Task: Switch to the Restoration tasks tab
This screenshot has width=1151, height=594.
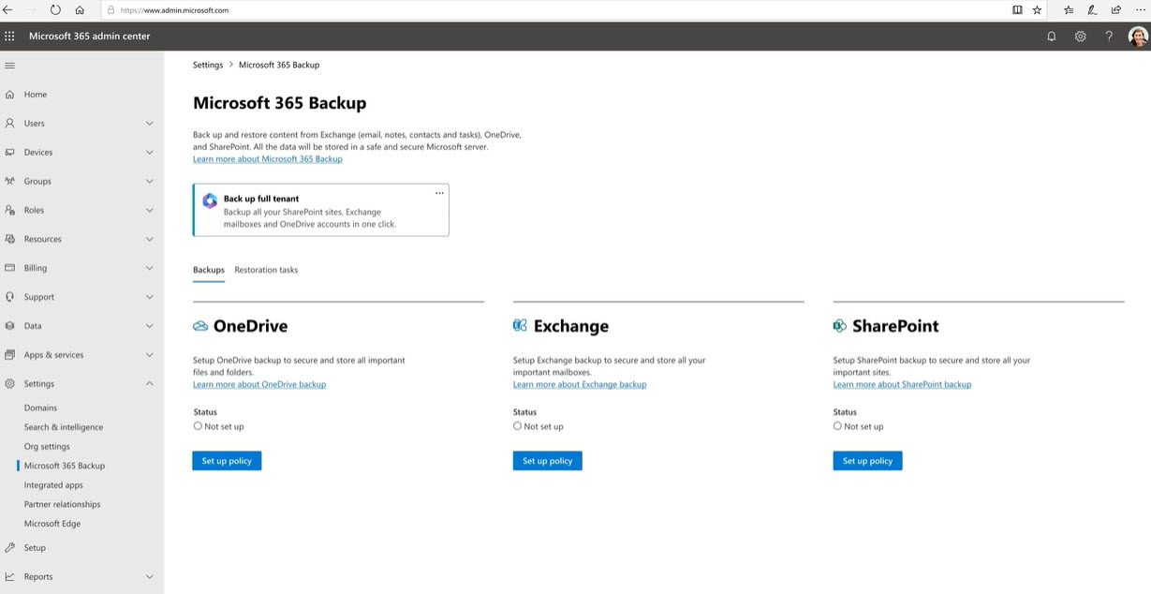Action: 266,270
